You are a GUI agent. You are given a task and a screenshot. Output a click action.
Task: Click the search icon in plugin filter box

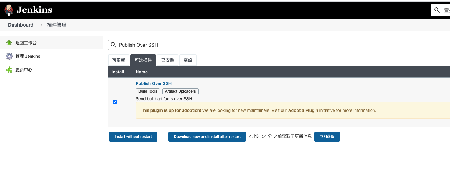pyautogui.click(x=113, y=45)
